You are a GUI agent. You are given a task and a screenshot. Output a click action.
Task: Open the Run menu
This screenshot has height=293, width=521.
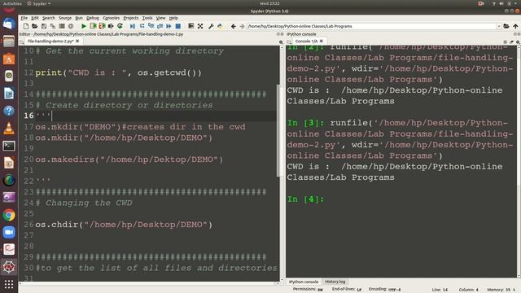(79, 18)
